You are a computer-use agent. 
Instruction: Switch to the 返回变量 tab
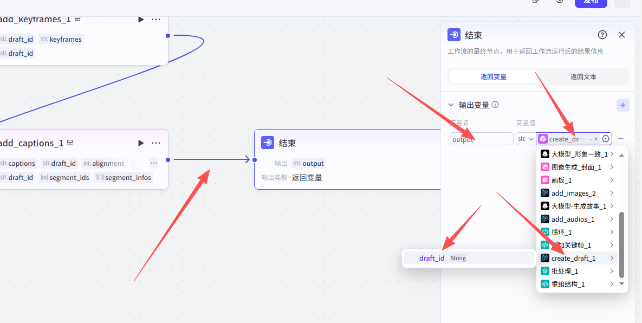click(494, 77)
